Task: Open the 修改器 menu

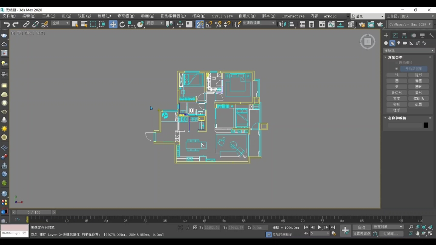Action: click(x=126, y=16)
